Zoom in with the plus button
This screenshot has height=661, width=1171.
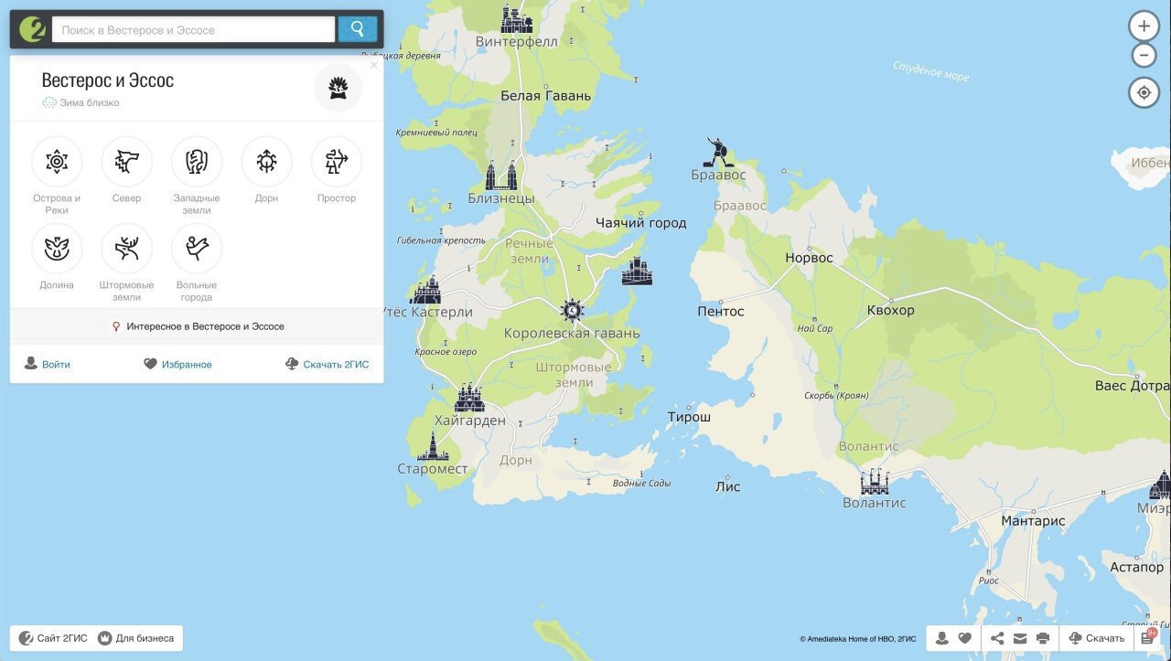[x=1144, y=27]
